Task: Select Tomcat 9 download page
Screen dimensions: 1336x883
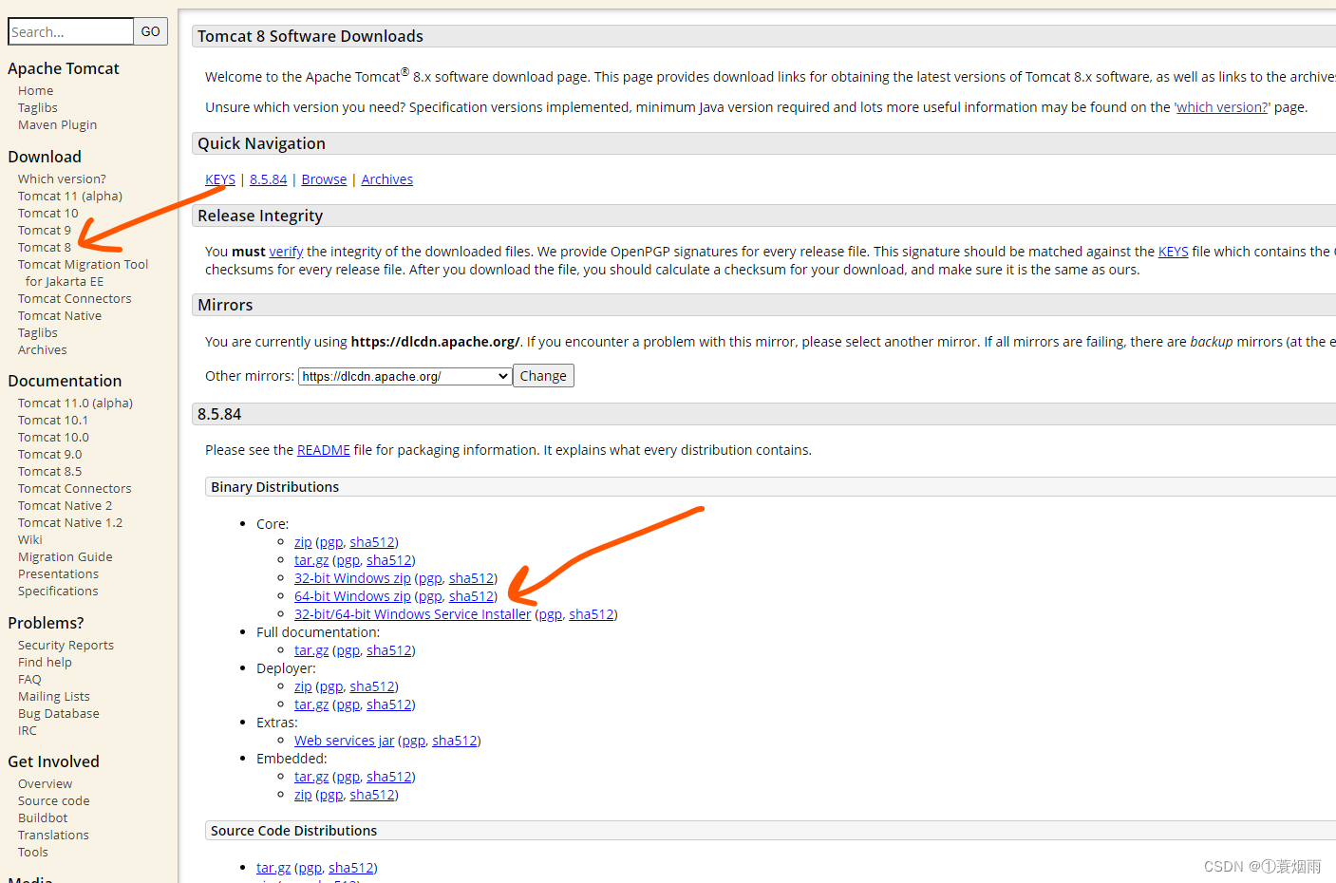Action: [45, 231]
